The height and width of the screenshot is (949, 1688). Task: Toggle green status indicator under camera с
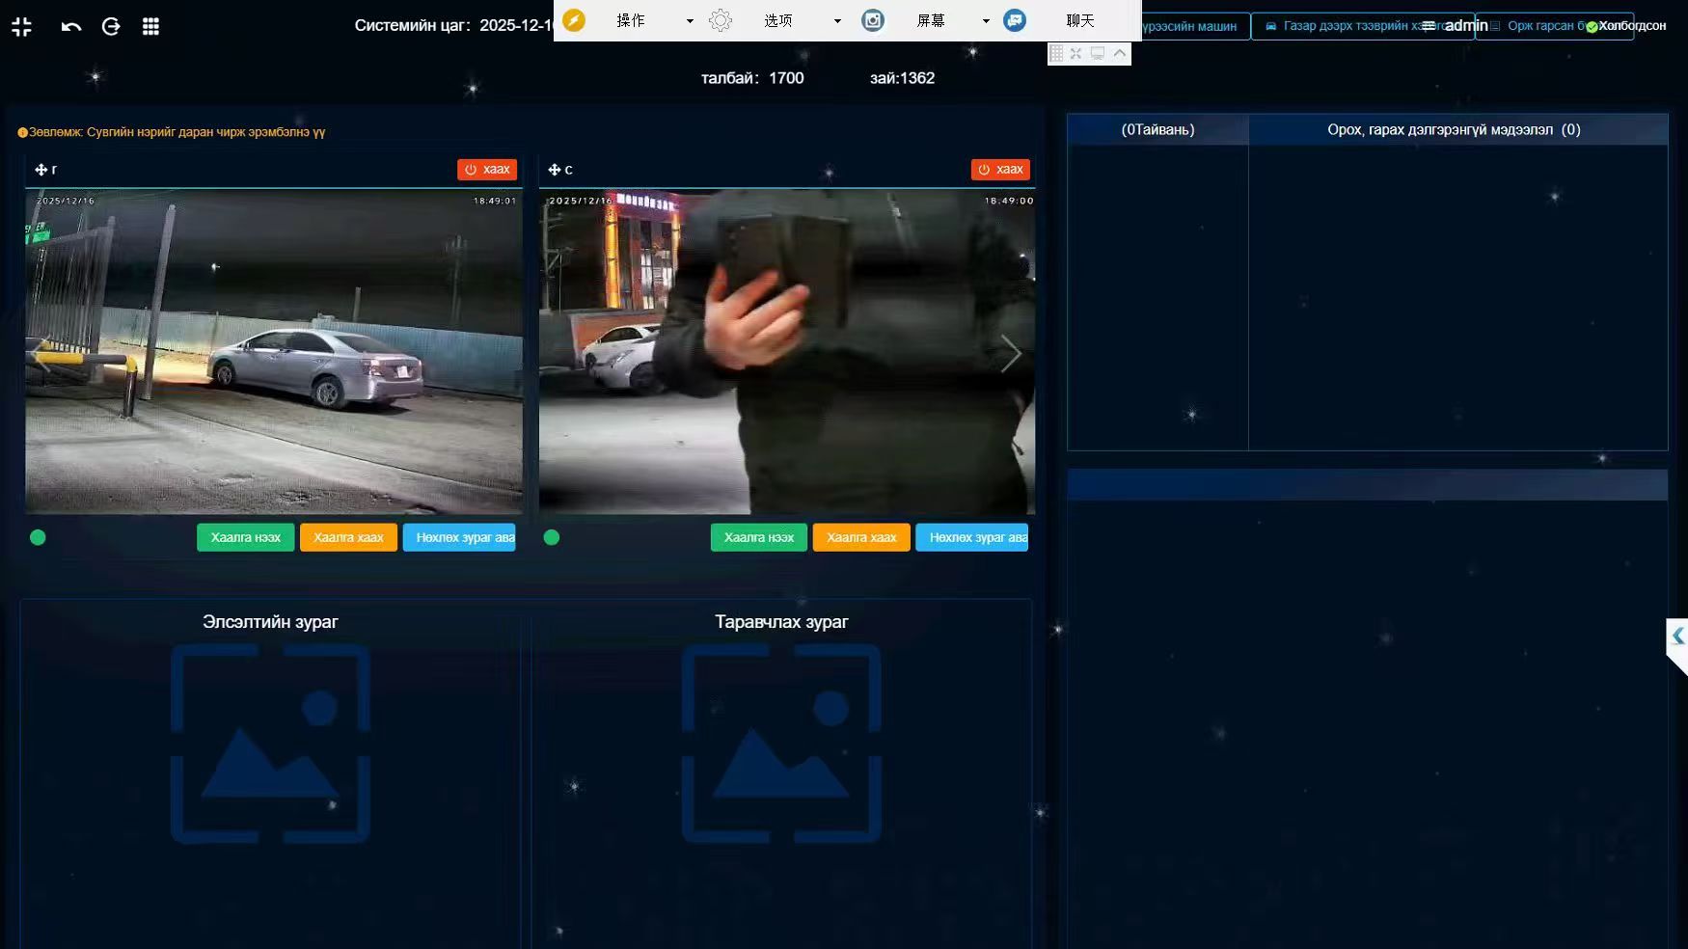point(552,537)
